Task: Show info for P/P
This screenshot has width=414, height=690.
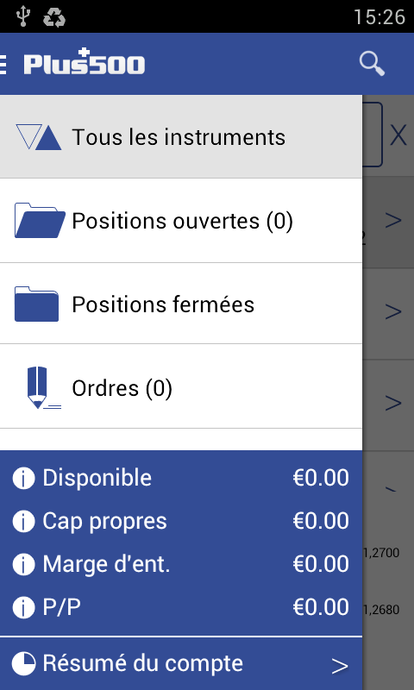Action: (x=23, y=607)
